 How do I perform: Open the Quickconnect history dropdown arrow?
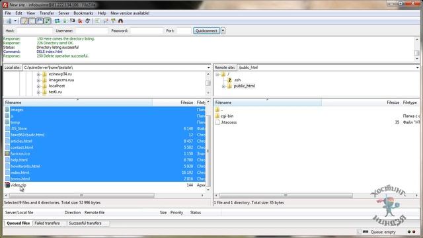pyautogui.click(x=223, y=31)
